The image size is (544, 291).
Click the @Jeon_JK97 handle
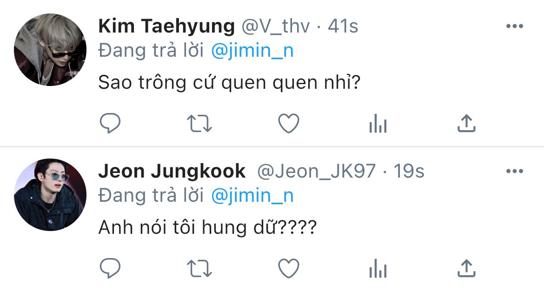coord(316,172)
